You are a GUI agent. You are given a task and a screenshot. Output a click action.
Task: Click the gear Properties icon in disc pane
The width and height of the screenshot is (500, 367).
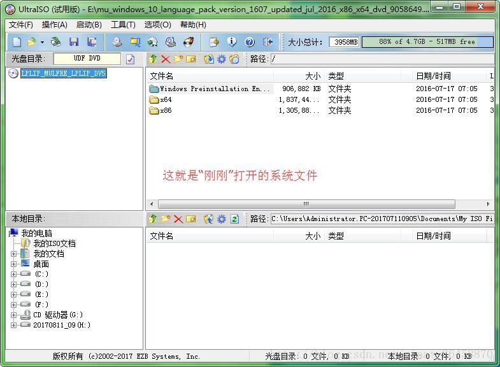(x=221, y=59)
